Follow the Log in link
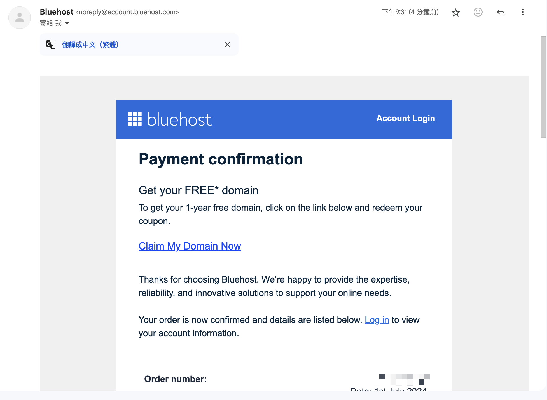Viewport: 547px width, 400px height. coord(377,320)
